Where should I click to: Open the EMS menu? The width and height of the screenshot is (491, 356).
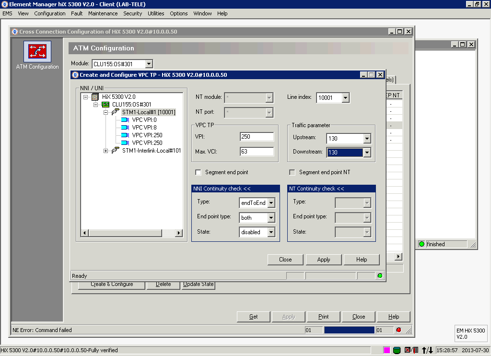(8, 13)
